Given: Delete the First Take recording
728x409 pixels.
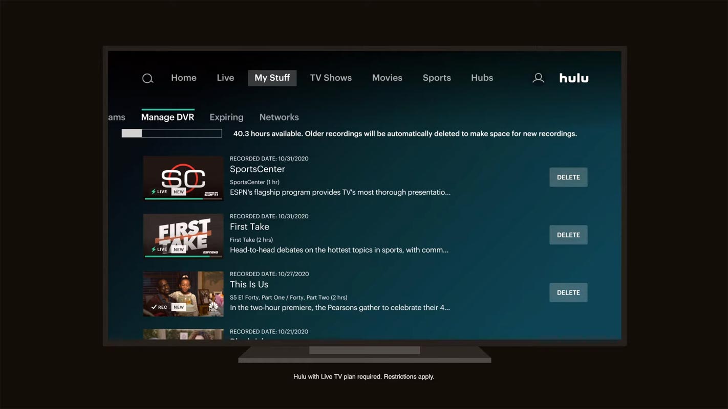Looking at the screenshot, I should pyautogui.click(x=568, y=235).
